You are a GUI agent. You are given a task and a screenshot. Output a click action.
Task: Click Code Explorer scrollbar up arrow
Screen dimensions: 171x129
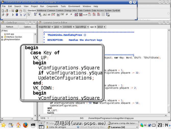tap(35, 34)
